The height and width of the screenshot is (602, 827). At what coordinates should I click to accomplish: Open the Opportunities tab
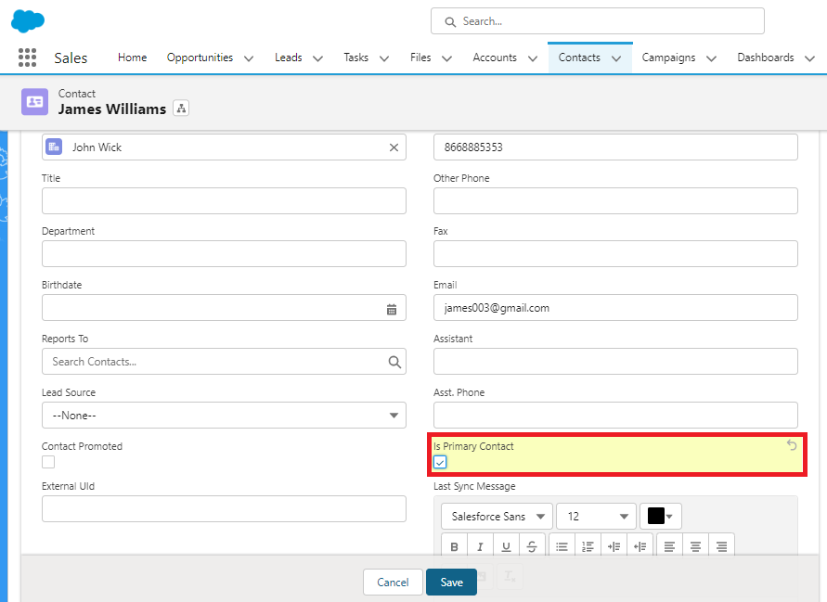pyautogui.click(x=200, y=58)
